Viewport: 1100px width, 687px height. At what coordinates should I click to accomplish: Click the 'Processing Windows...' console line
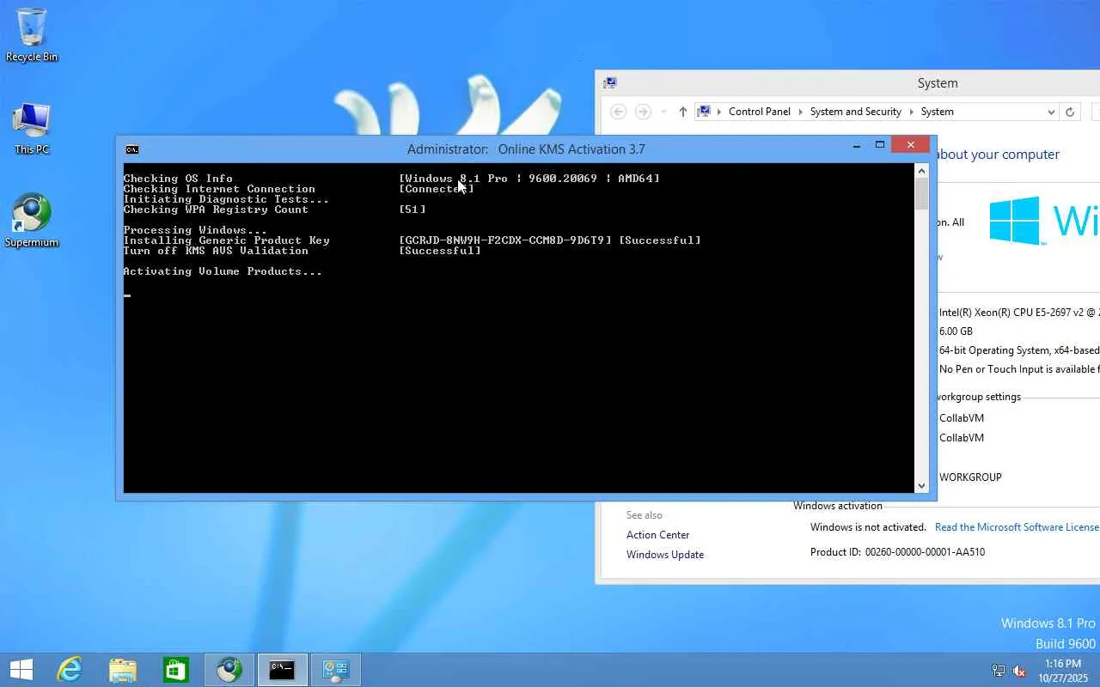point(195,230)
